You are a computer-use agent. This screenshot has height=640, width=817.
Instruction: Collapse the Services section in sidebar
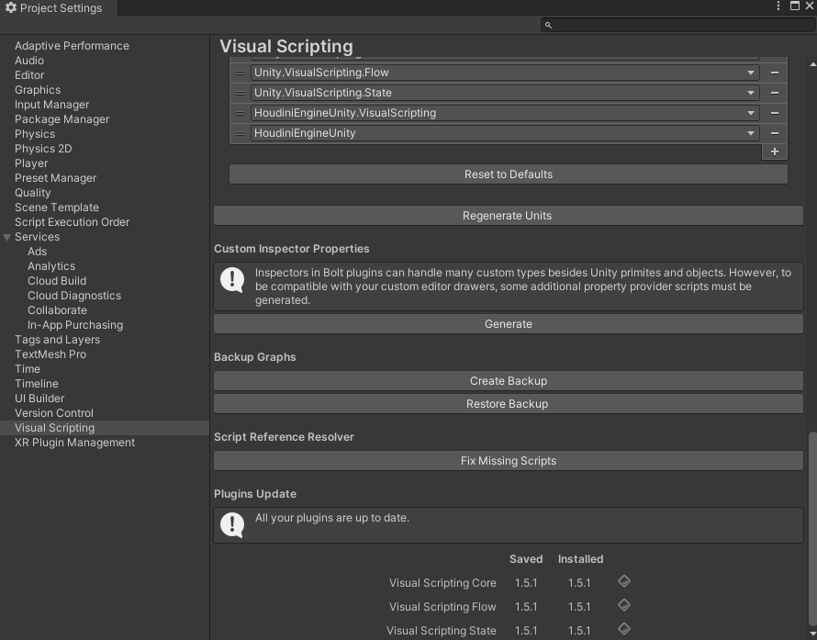pyautogui.click(x=8, y=237)
